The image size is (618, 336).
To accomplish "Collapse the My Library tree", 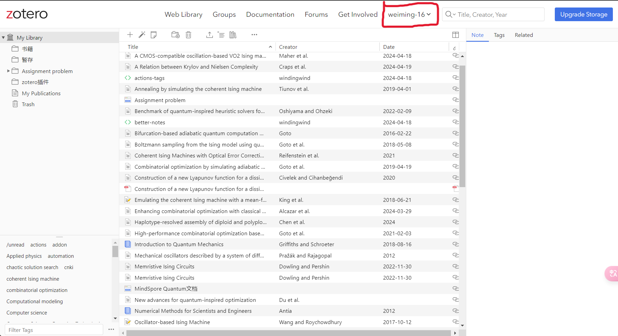I will pos(3,38).
